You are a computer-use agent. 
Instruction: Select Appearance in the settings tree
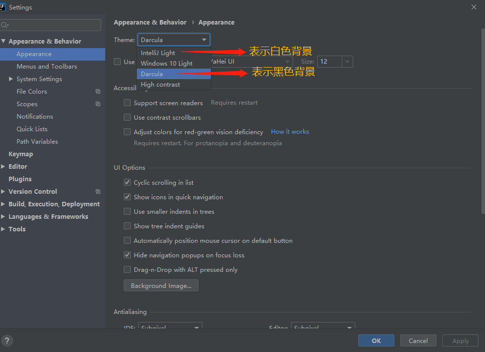click(53, 54)
